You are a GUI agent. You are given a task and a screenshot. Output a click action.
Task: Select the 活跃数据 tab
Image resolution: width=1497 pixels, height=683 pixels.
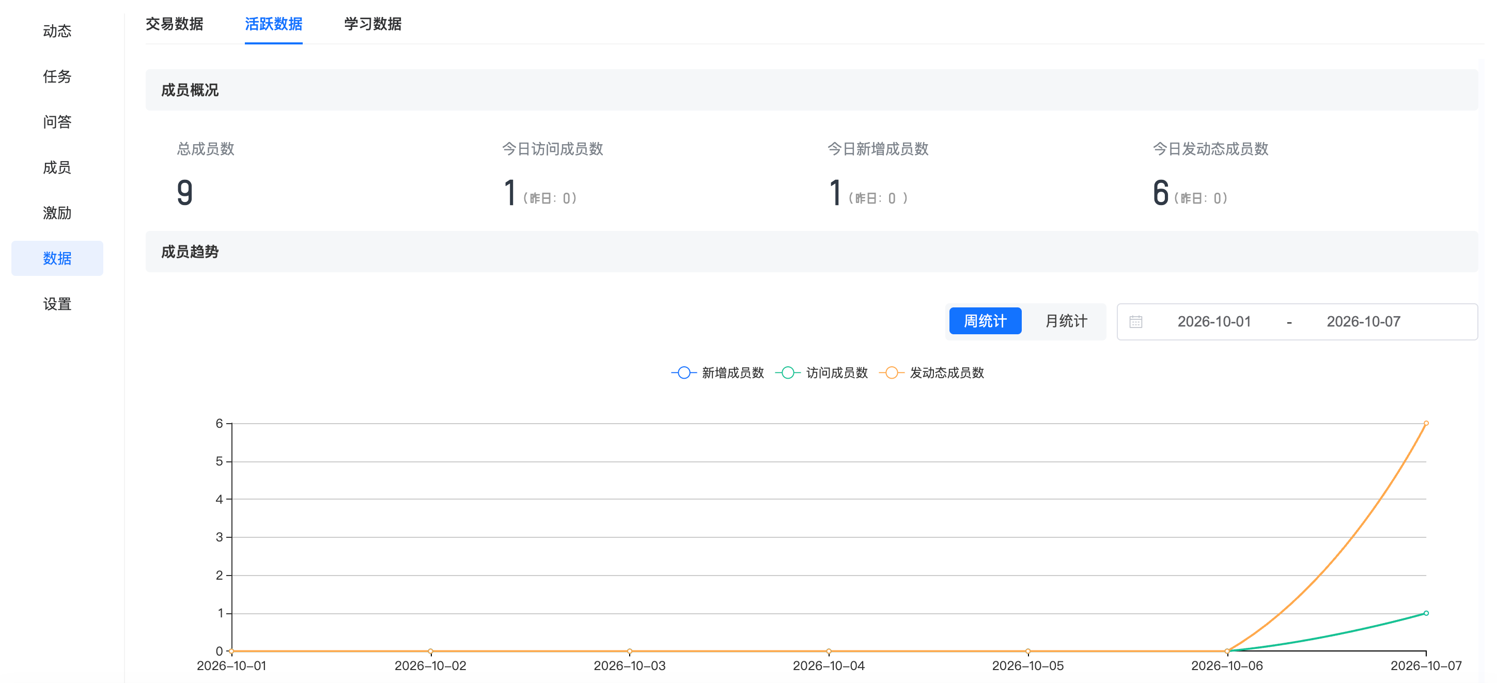[274, 24]
